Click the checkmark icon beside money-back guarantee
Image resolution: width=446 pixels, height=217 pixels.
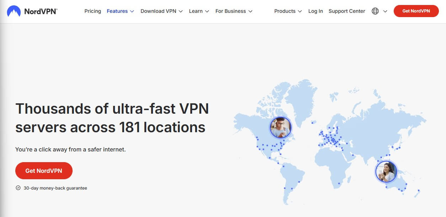click(x=18, y=188)
